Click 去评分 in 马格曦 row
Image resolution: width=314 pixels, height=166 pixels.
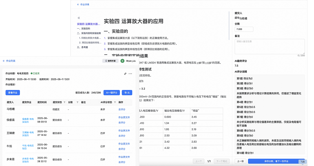click(122, 109)
